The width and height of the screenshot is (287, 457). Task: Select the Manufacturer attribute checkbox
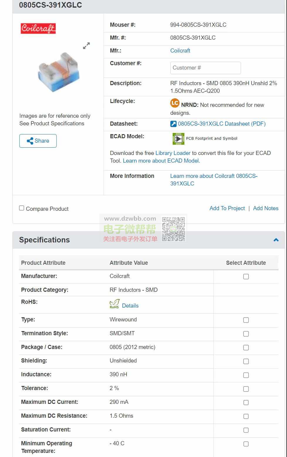point(246,277)
